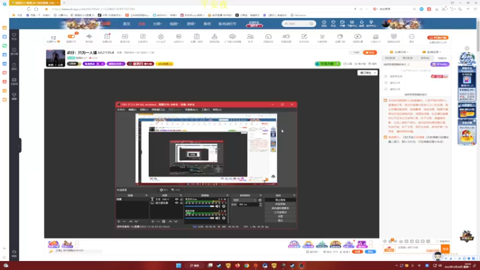
Task: Toggle lock of OBS display capture source
Action: 181,203
